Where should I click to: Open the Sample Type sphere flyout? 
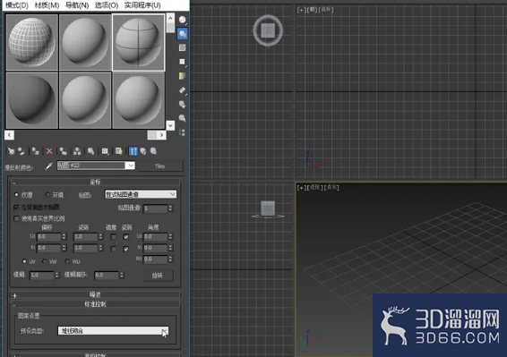click(x=183, y=20)
